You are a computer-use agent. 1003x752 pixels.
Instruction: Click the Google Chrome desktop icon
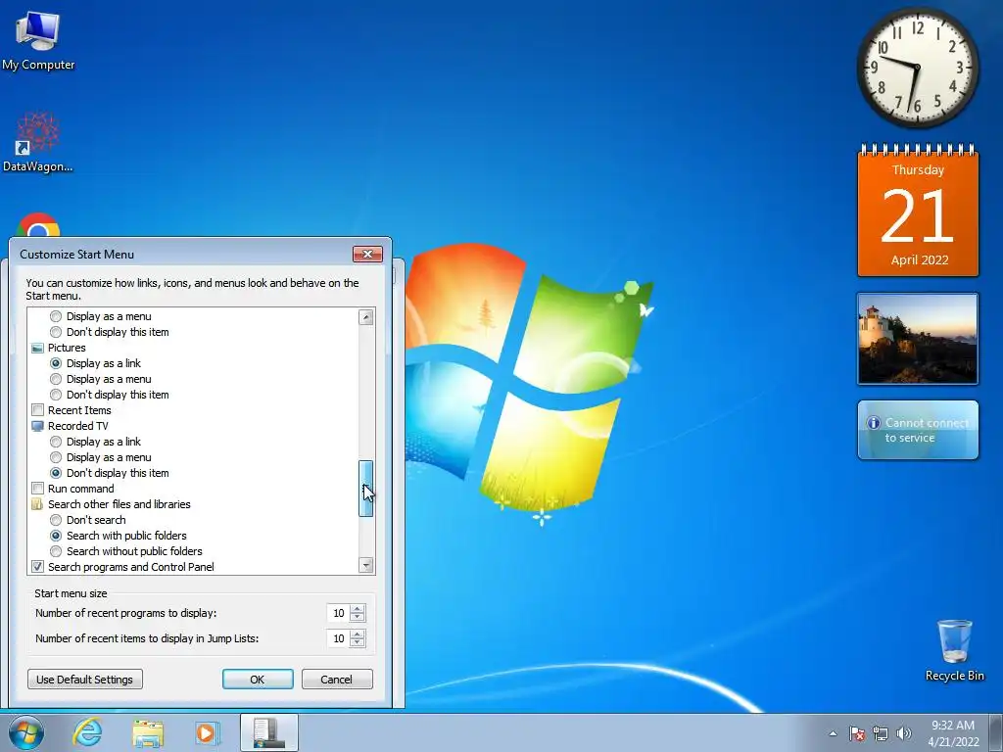point(38,225)
